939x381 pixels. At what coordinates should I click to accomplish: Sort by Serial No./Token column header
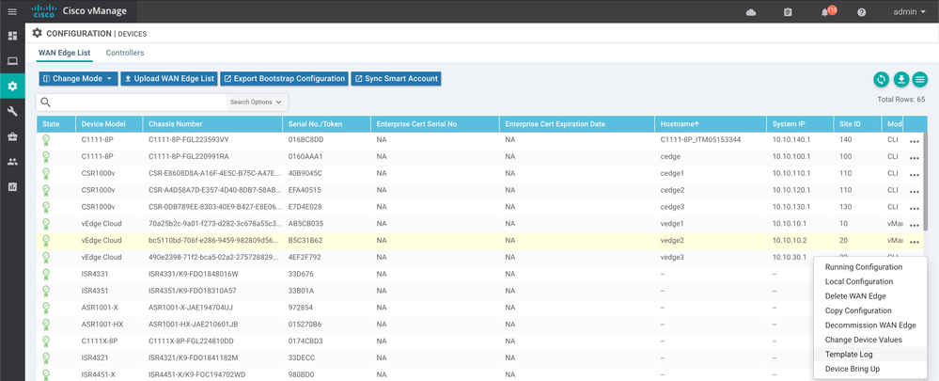[326, 124]
